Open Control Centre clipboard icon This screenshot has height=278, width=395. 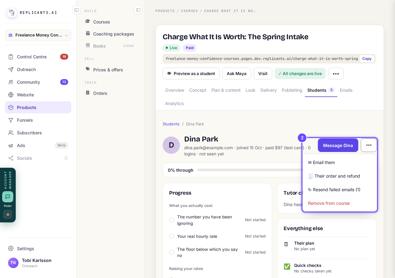coord(11,57)
